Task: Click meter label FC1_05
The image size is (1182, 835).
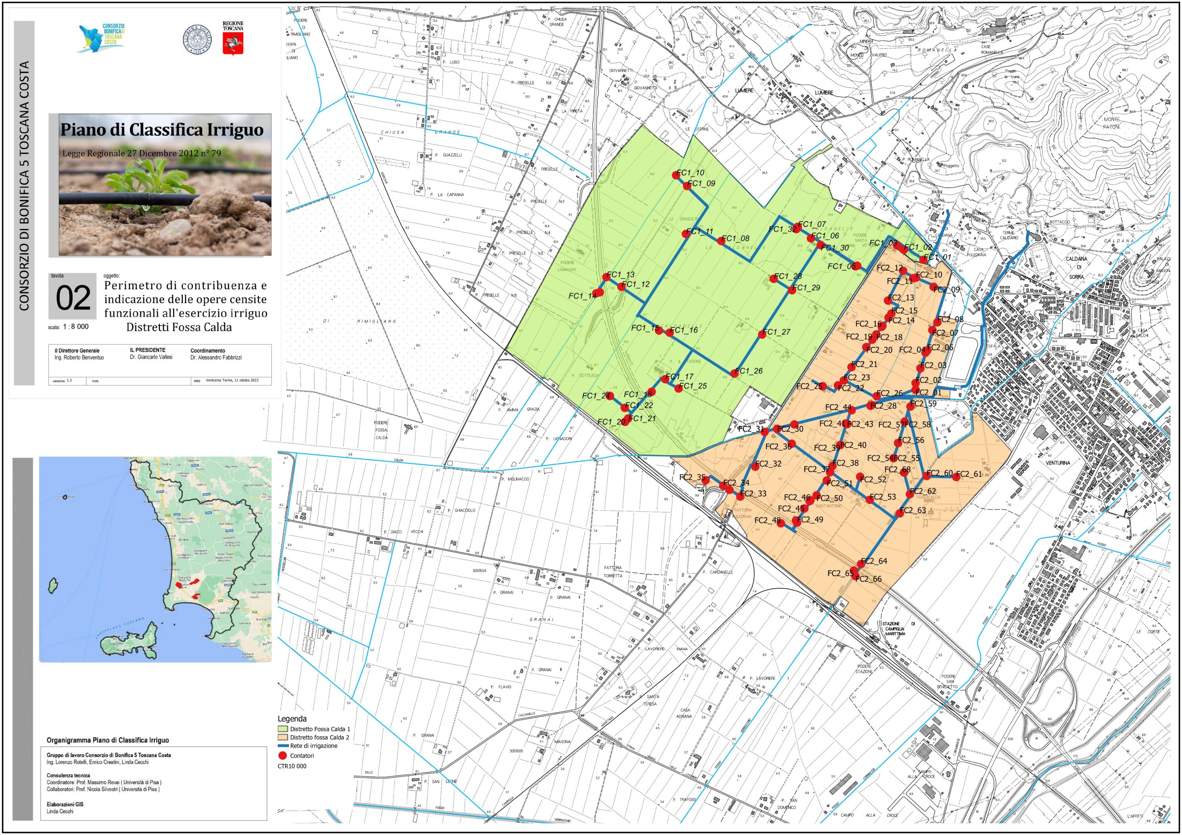Action: (842, 267)
